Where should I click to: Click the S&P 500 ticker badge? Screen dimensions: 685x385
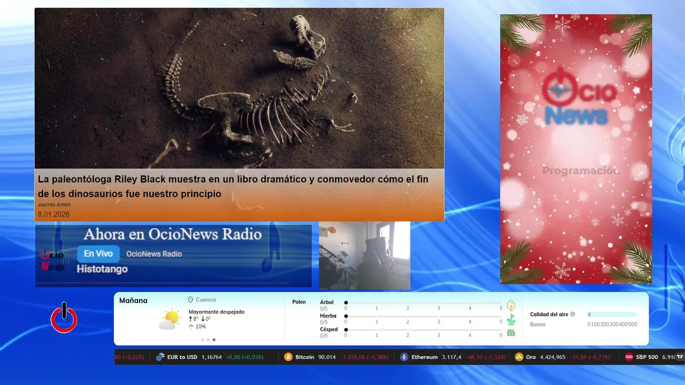click(629, 357)
